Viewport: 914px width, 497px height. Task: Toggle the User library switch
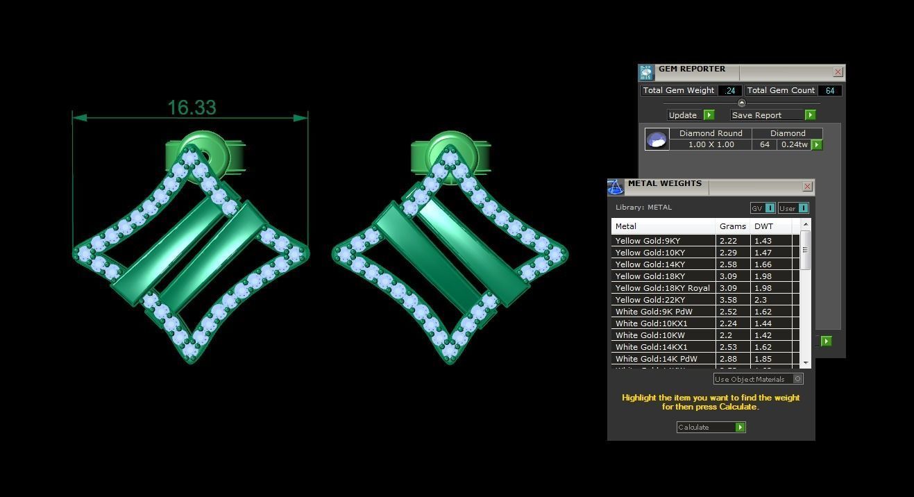click(793, 208)
